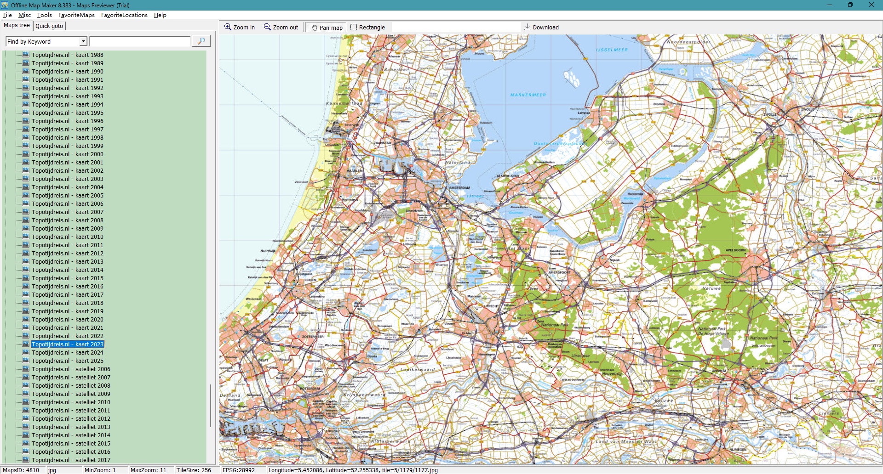
Task: Click the keyword search text field
Action: [140, 41]
